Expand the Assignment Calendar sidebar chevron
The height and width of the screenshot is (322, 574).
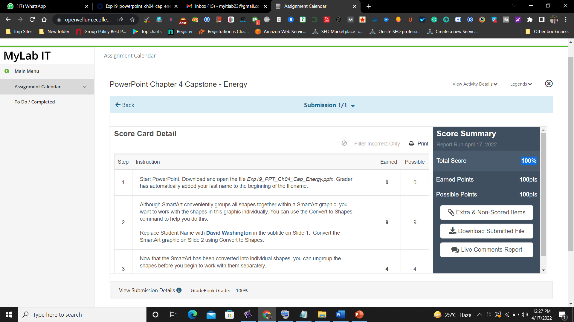point(84,87)
